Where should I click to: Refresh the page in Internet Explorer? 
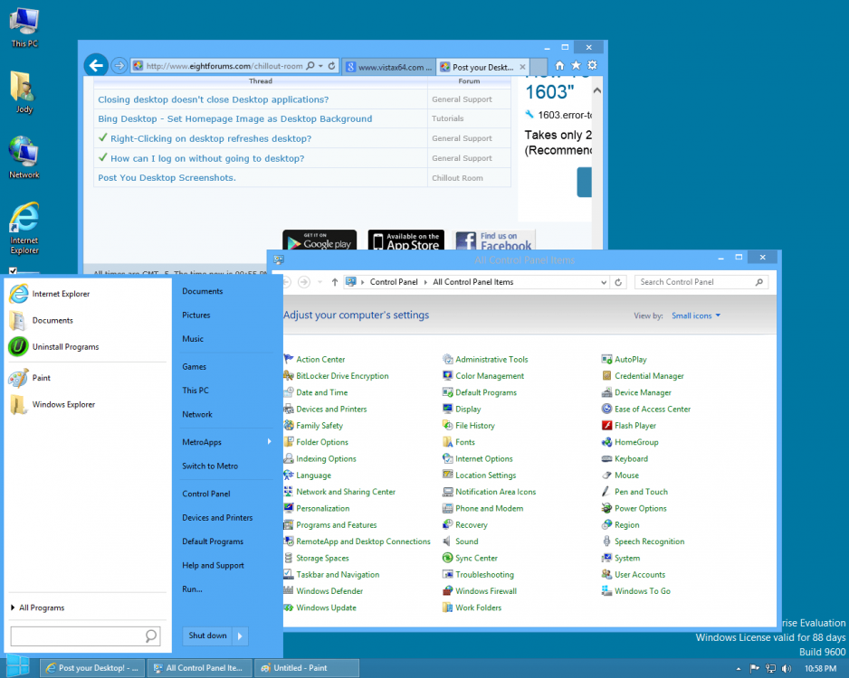(331, 66)
